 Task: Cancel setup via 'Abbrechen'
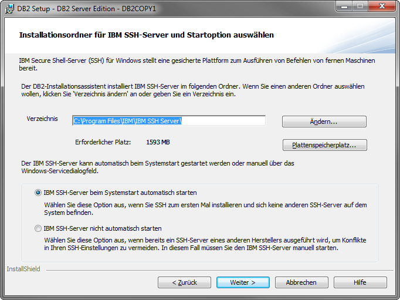tap(301, 282)
